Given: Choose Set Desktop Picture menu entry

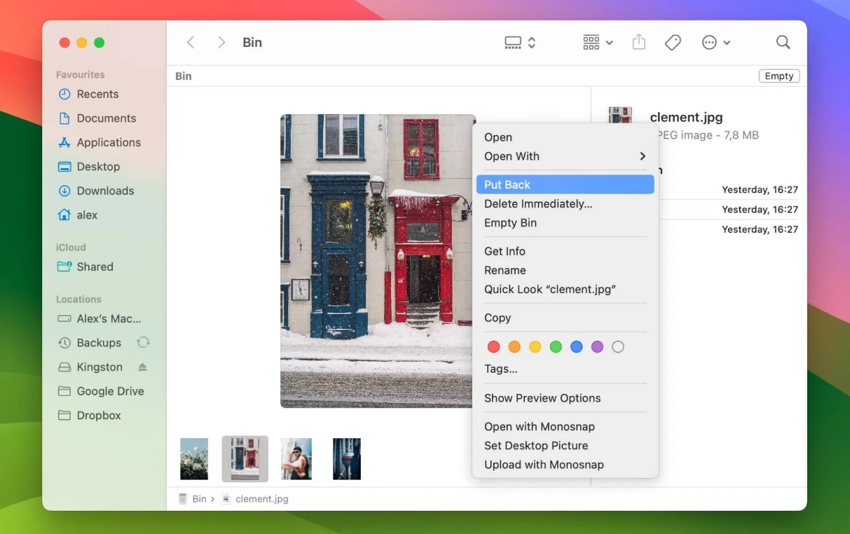Looking at the screenshot, I should [x=535, y=446].
